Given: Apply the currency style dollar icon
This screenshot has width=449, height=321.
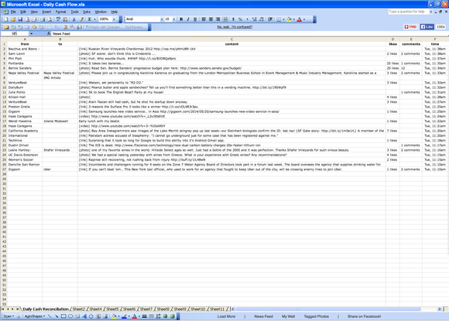Looking at the screenshot, I should pos(233,19).
